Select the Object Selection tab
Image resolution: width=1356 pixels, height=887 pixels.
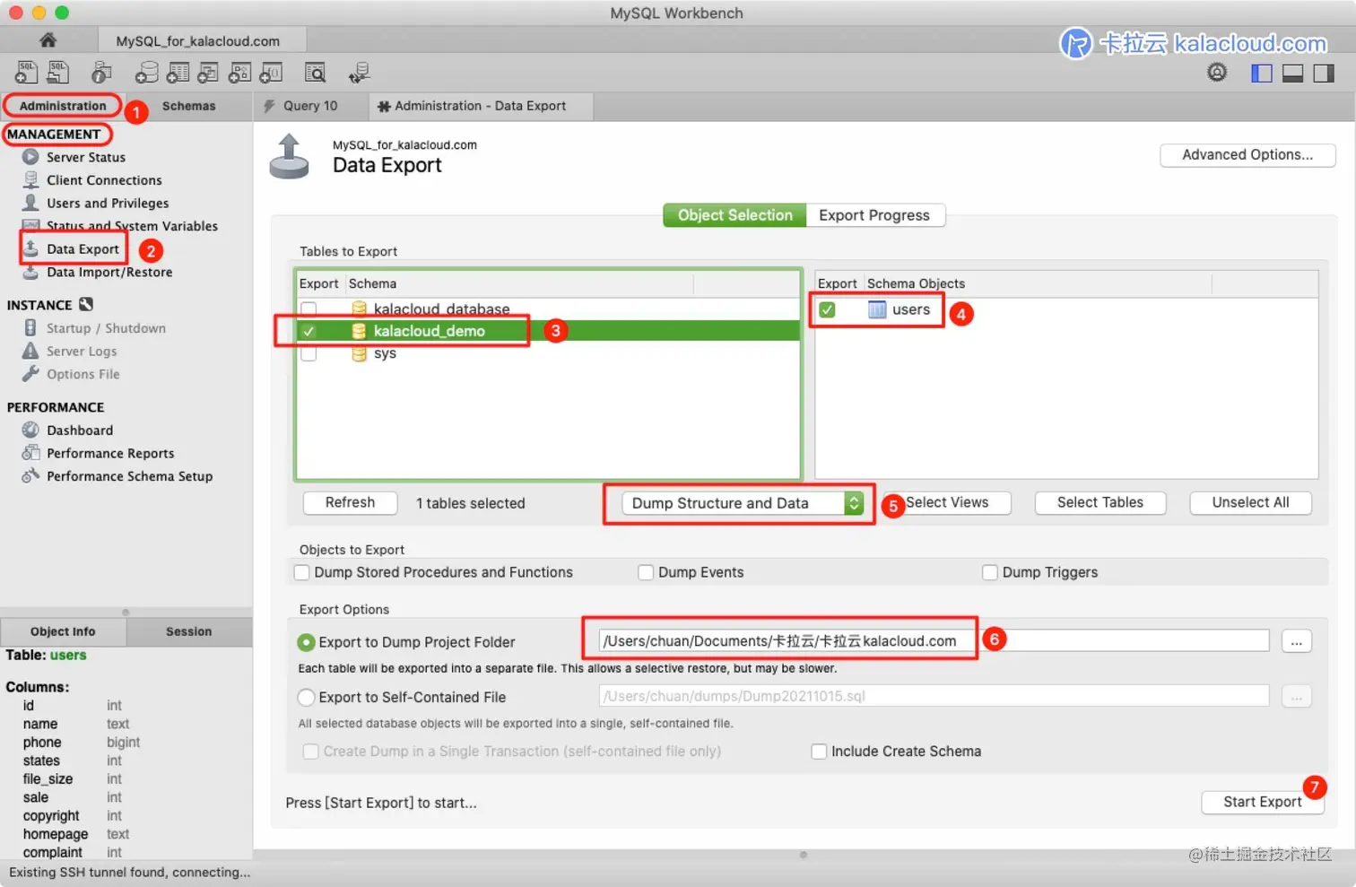point(734,215)
